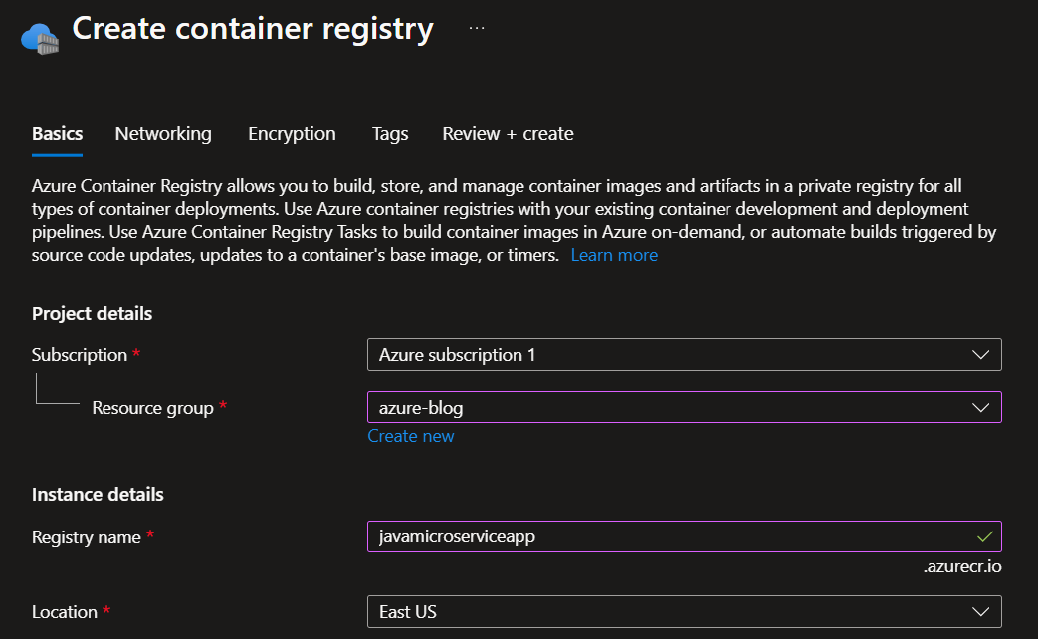Click the .azurecr.io domain suffix text
This screenshot has height=639, width=1038.
pos(962,566)
